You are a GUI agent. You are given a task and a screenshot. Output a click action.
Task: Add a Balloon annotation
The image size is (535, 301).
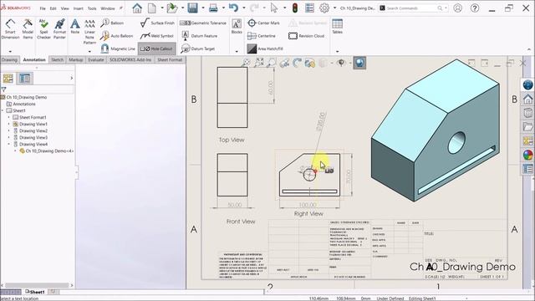click(112, 23)
